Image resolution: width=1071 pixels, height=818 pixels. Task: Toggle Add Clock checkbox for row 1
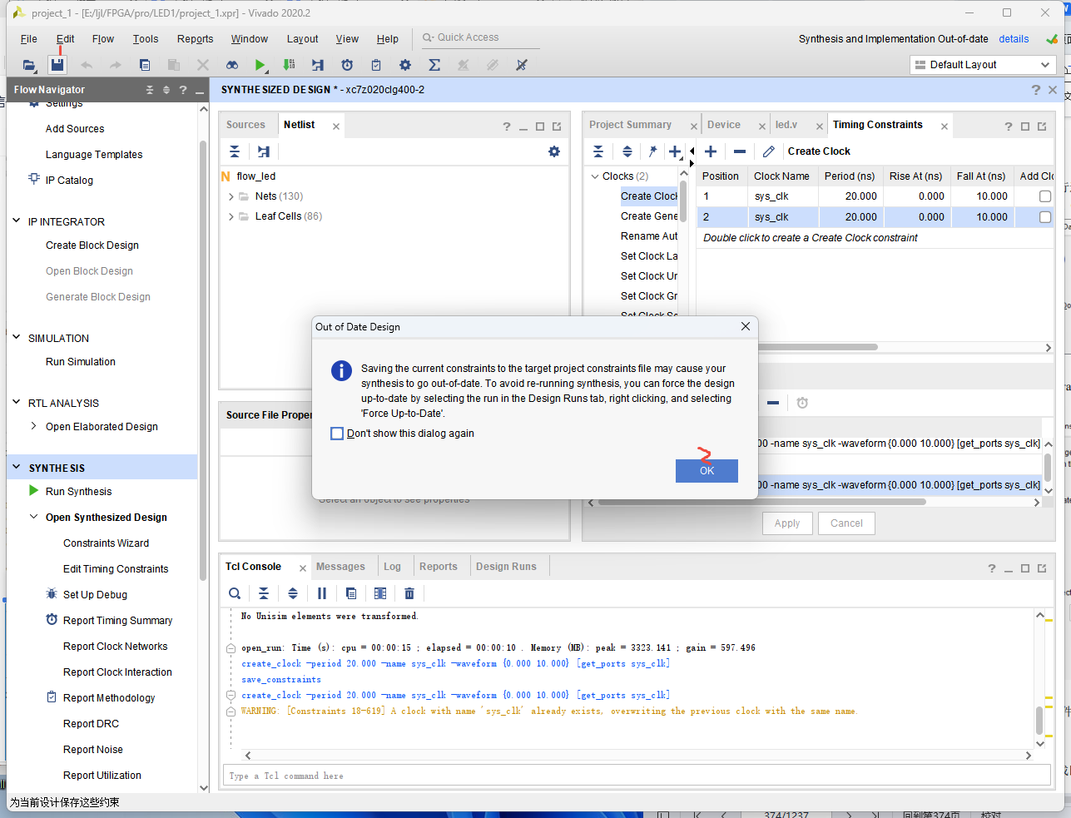(1045, 196)
